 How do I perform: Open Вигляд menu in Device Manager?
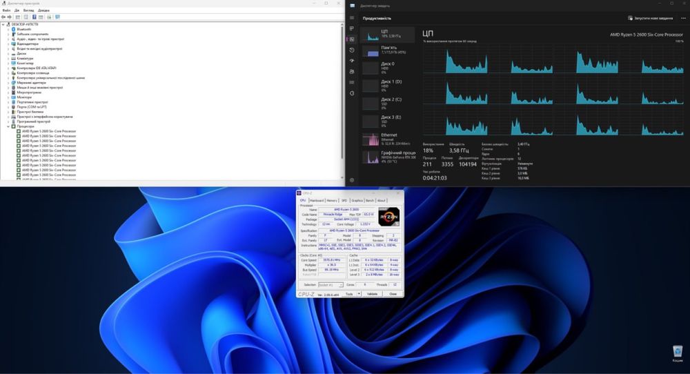pos(28,10)
